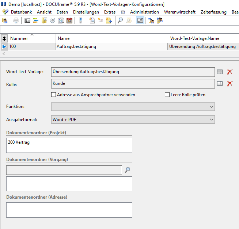Click the assign to users arrow icon
This screenshot has height=229, width=239.
[151, 20]
